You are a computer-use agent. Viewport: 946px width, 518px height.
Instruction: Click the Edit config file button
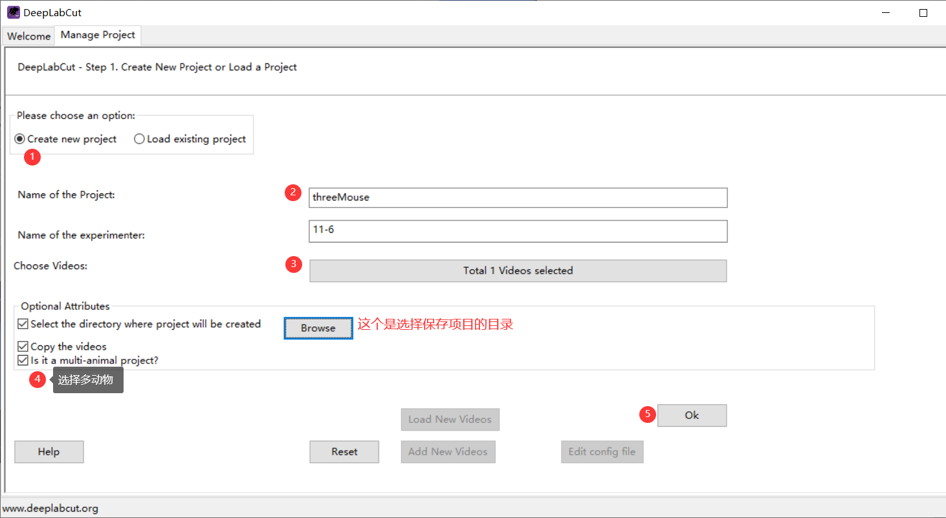(x=602, y=452)
